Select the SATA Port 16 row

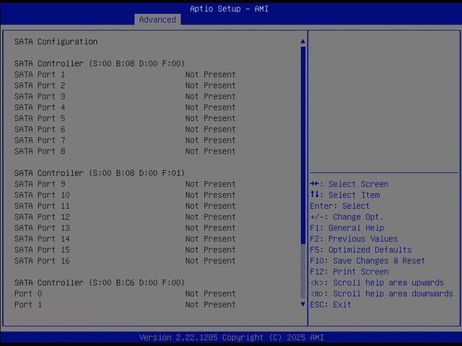[x=125, y=261]
